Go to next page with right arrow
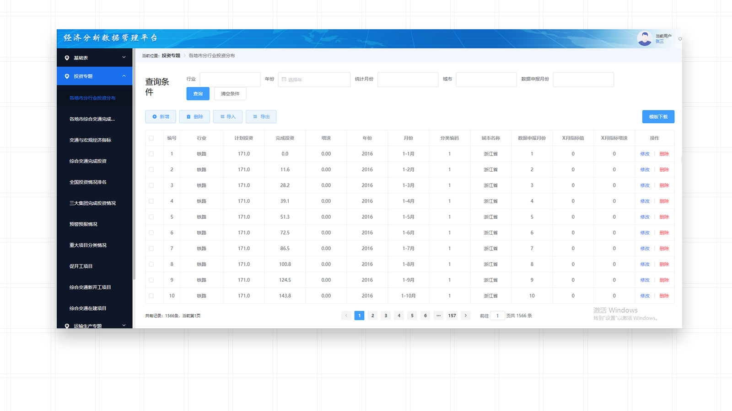 tap(466, 316)
